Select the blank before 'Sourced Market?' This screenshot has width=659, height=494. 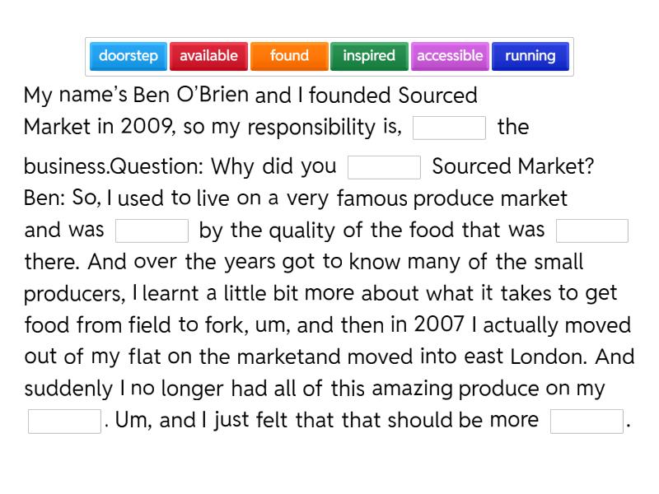point(384,167)
